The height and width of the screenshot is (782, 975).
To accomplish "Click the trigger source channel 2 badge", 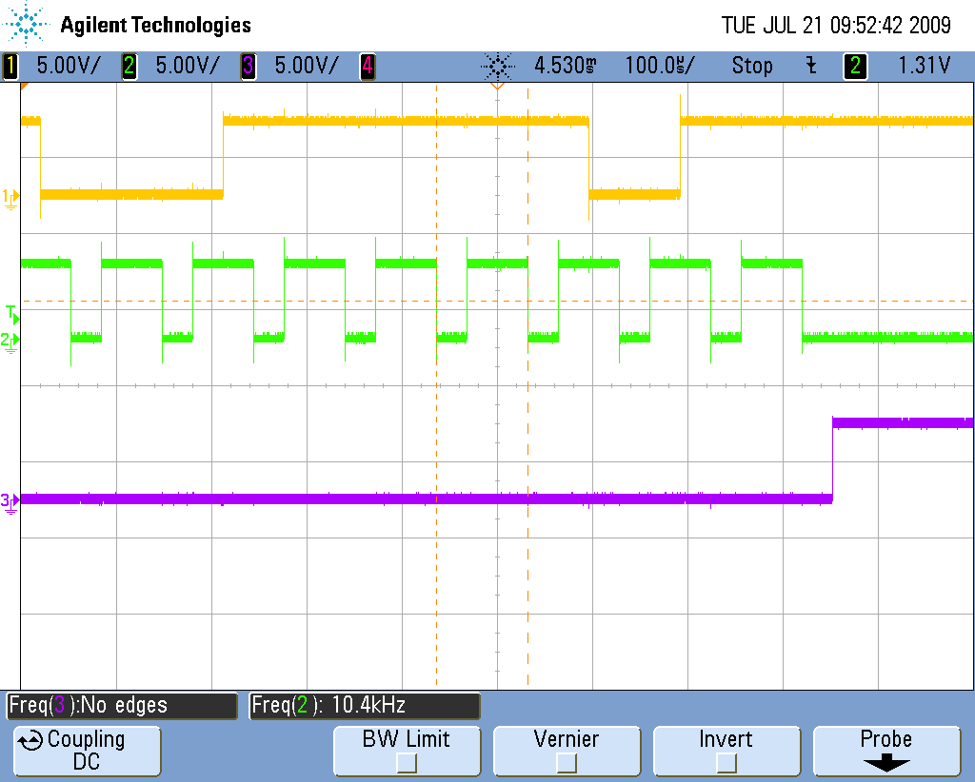I will [855, 67].
